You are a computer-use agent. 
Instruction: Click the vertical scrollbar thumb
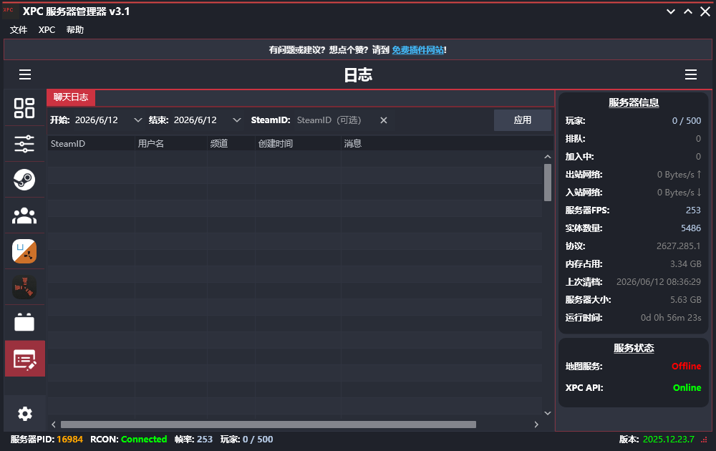[x=548, y=183]
